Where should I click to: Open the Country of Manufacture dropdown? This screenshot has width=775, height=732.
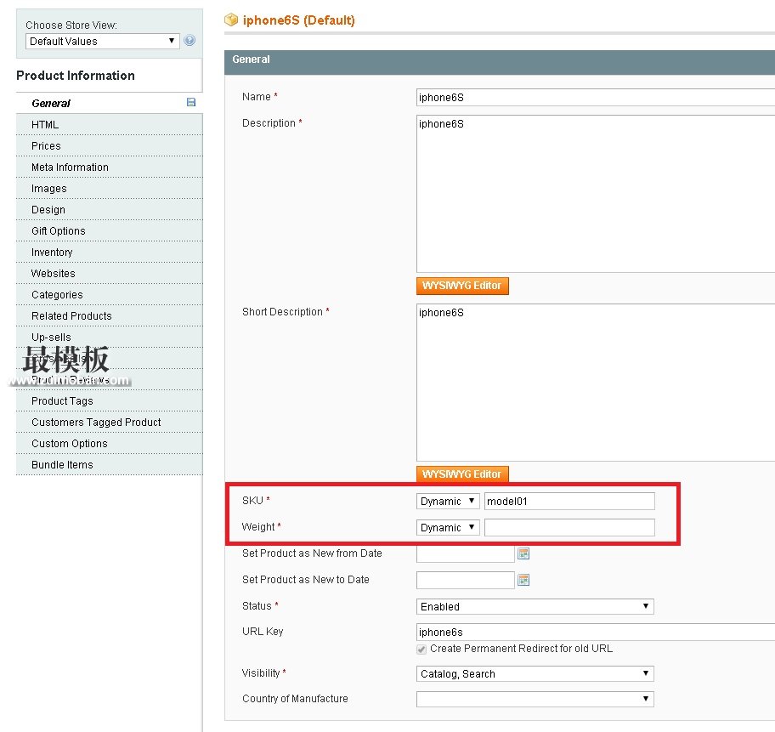pyautogui.click(x=535, y=699)
